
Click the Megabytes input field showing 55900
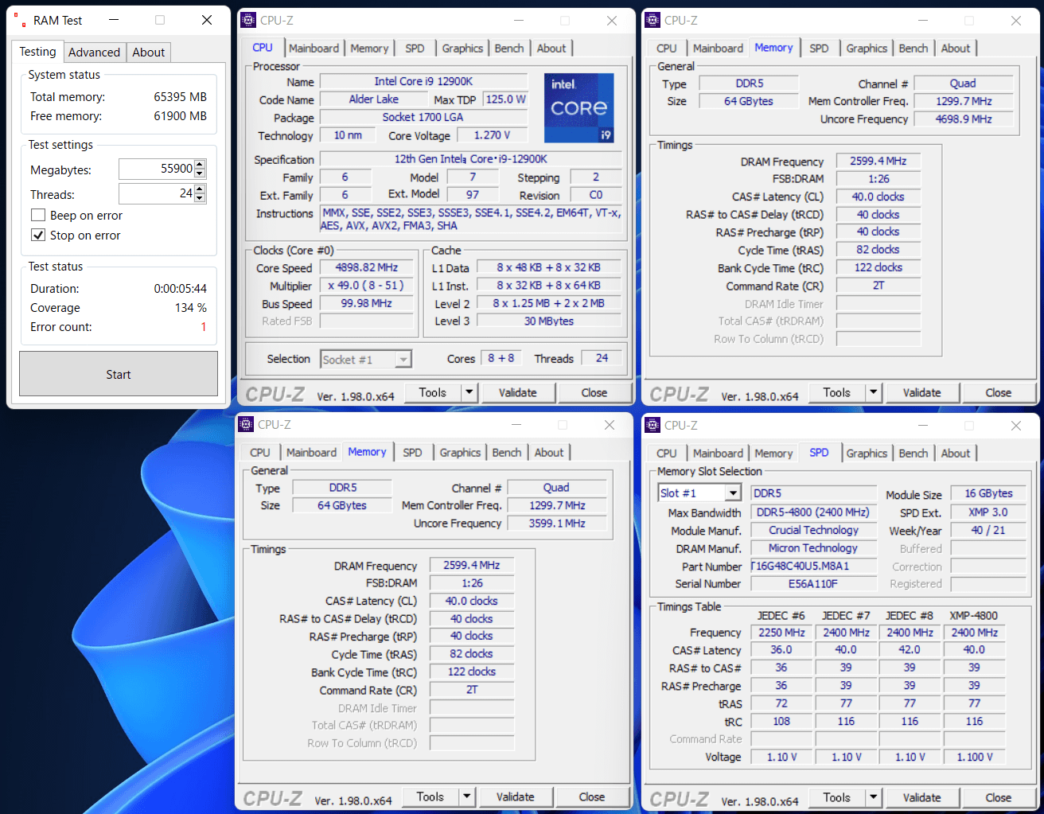point(157,169)
